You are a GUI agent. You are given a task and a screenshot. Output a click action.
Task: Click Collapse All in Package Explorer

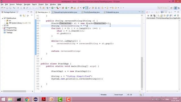21,16
